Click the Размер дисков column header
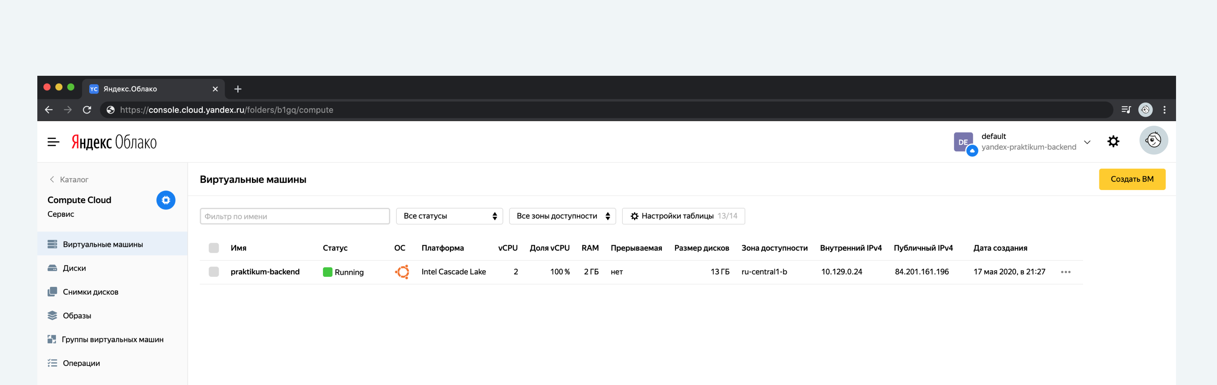The image size is (1217, 385). [x=701, y=248]
